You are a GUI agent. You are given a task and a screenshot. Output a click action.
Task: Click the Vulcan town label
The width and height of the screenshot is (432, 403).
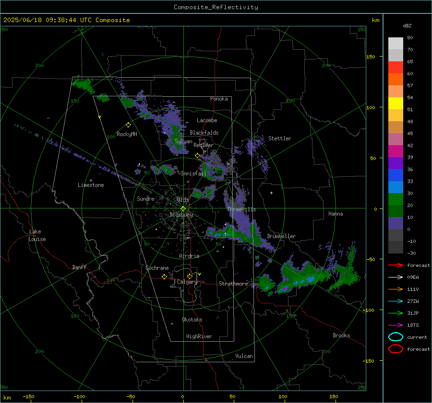point(244,356)
